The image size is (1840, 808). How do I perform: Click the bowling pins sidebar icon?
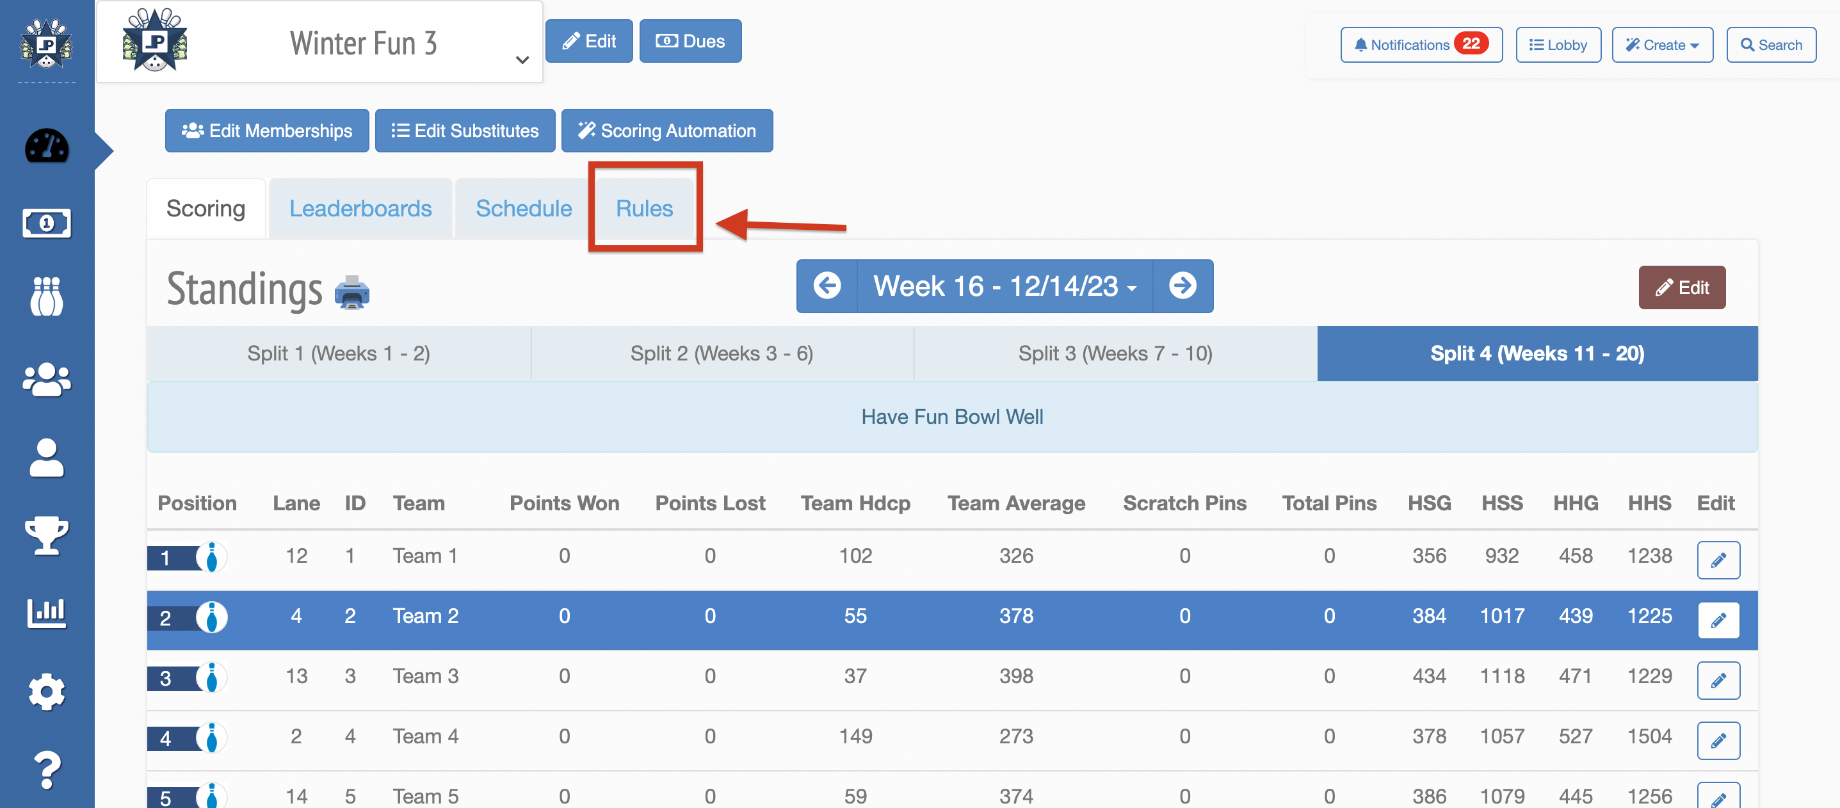pos(47,296)
